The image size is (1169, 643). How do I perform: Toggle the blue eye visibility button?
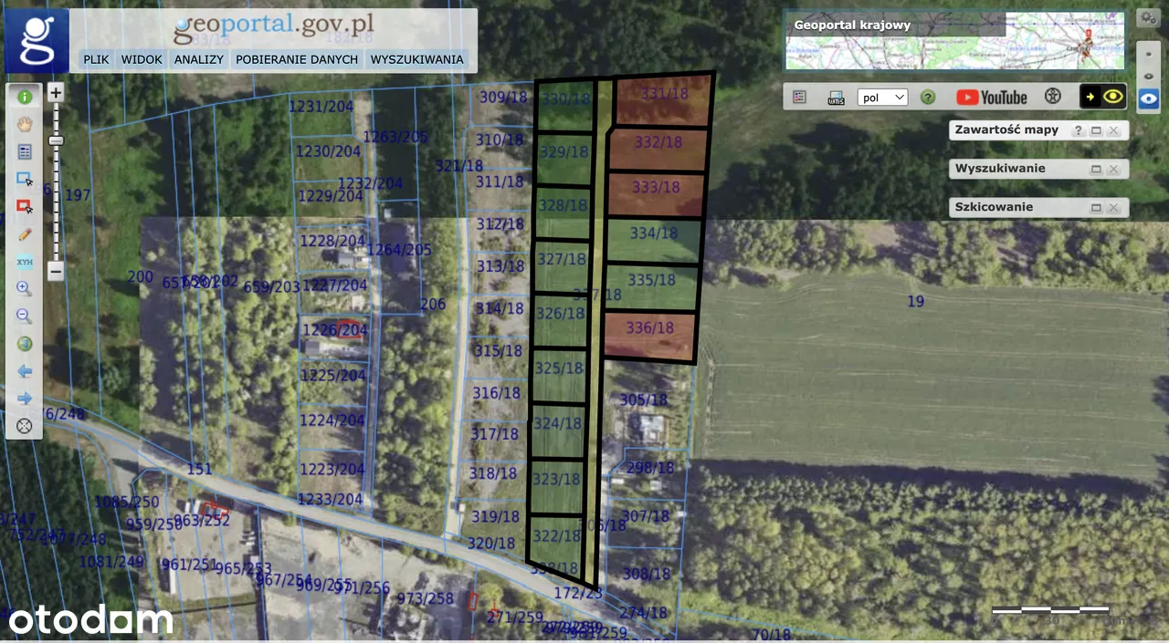(x=1148, y=100)
